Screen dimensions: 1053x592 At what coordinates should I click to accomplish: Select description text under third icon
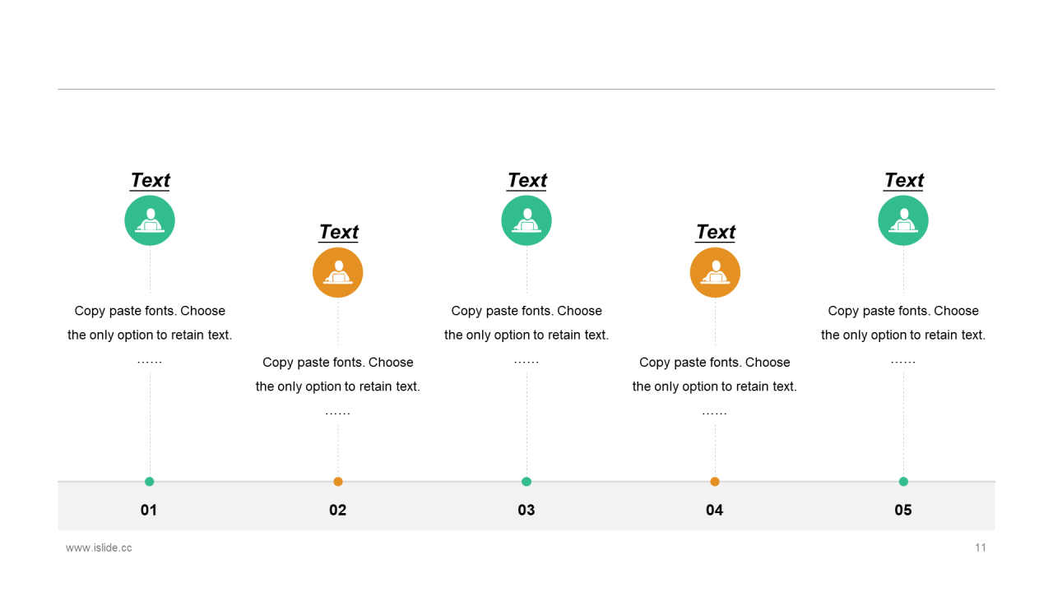pyautogui.click(x=526, y=335)
